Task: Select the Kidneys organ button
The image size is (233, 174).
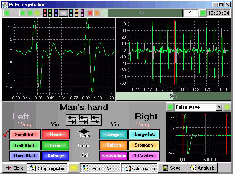Action: [56, 156]
